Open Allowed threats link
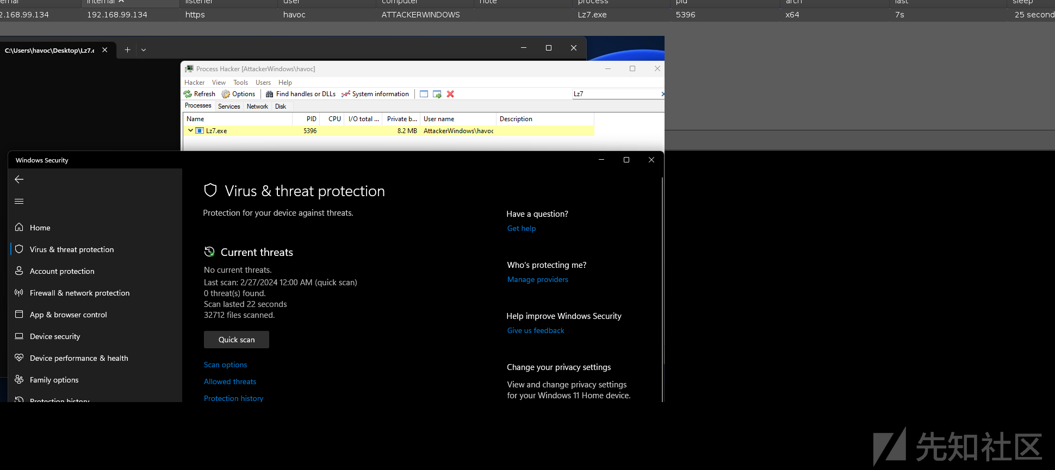 point(230,381)
